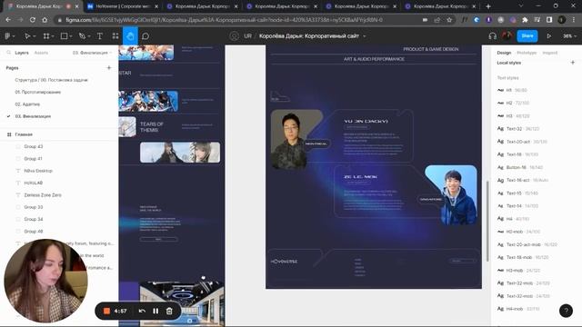
Task: Go back in browser history
Action: tap(8, 20)
